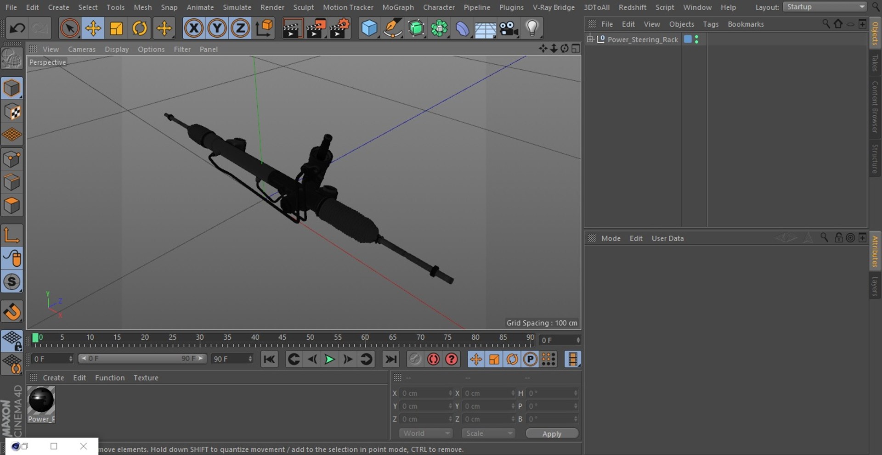Open the Cameras viewport menu
This screenshot has height=455, width=882.
pos(82,49)
